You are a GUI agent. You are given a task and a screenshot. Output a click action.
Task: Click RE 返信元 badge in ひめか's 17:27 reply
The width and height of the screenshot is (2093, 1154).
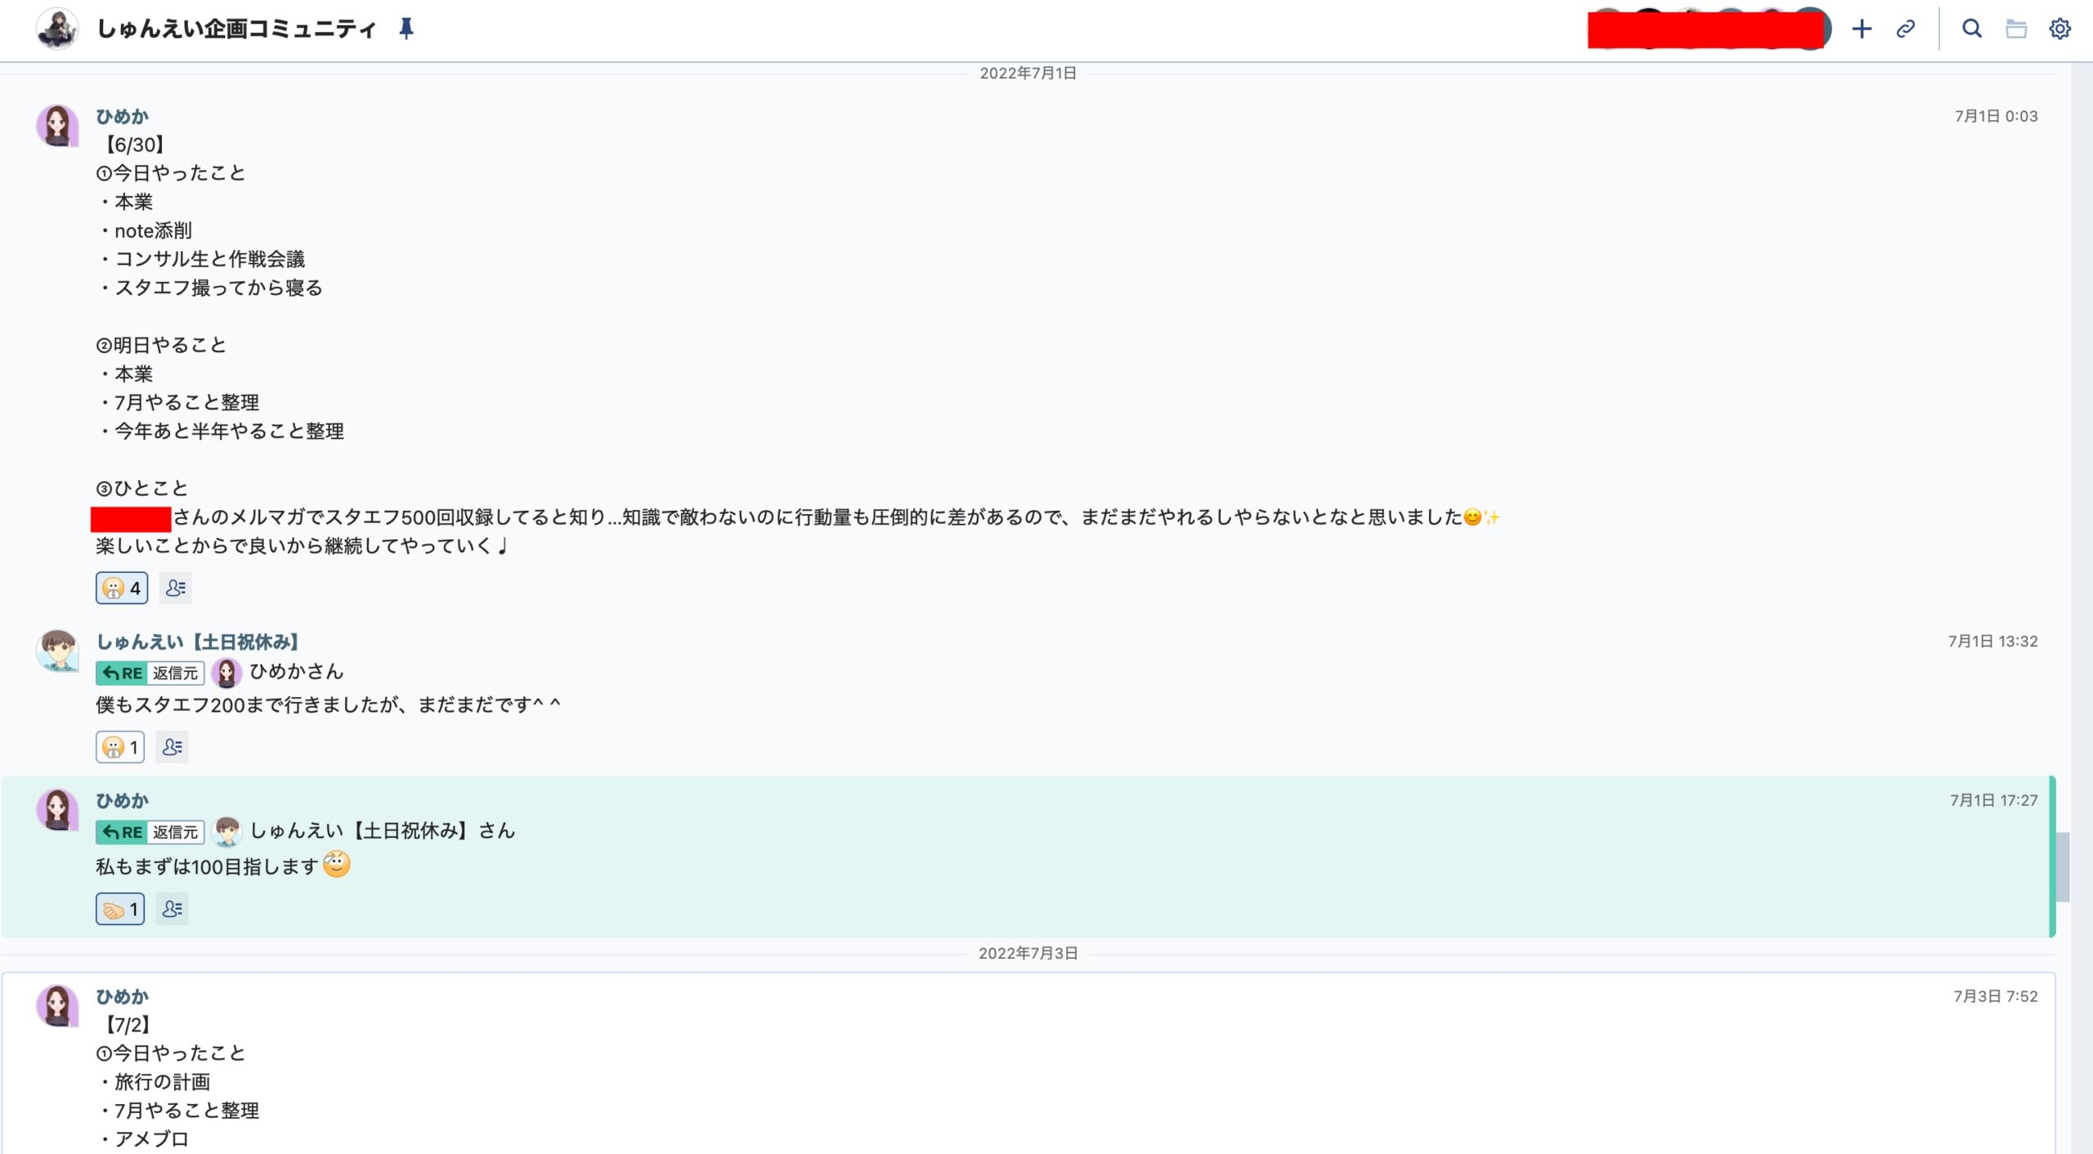click(150, 832)
